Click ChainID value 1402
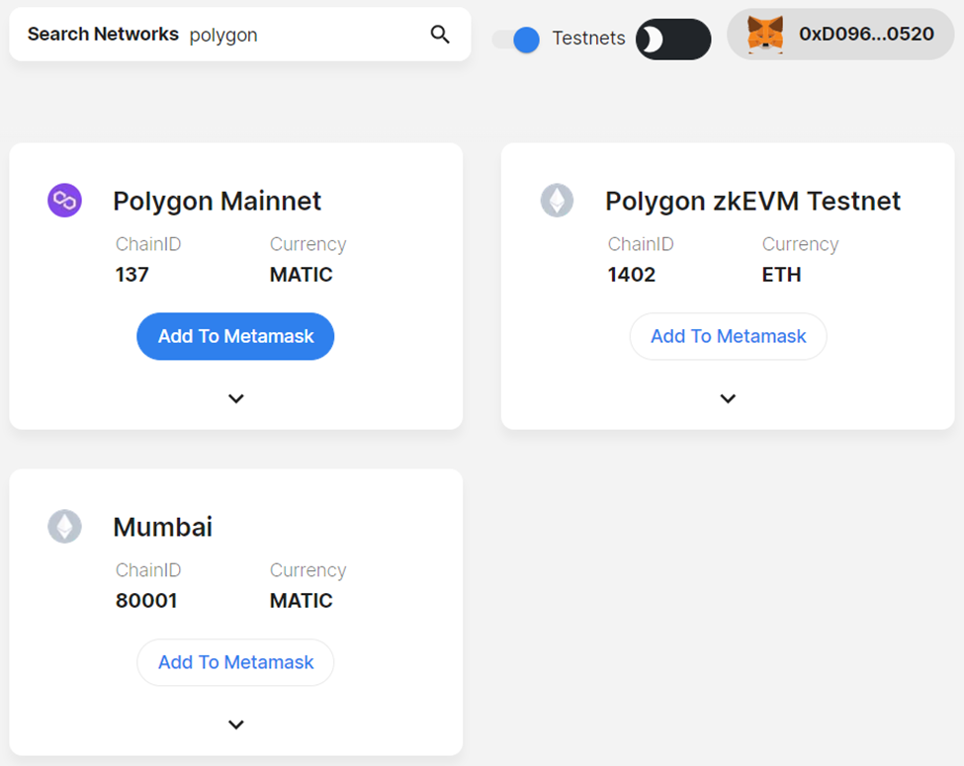 [632, 274]
